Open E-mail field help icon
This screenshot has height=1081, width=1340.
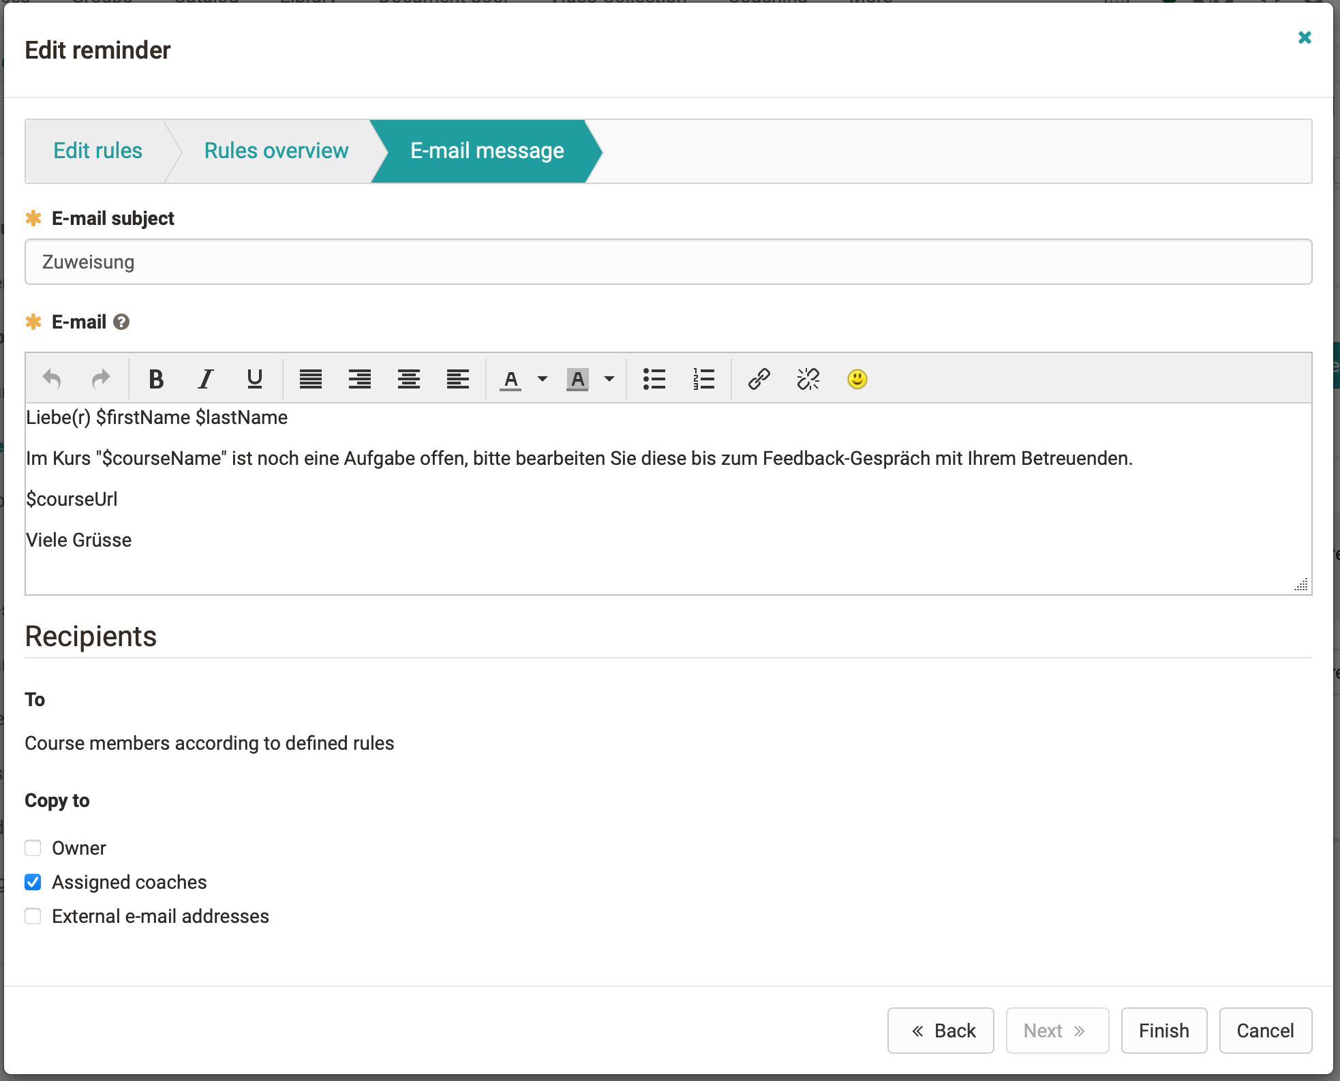point(121,322)
